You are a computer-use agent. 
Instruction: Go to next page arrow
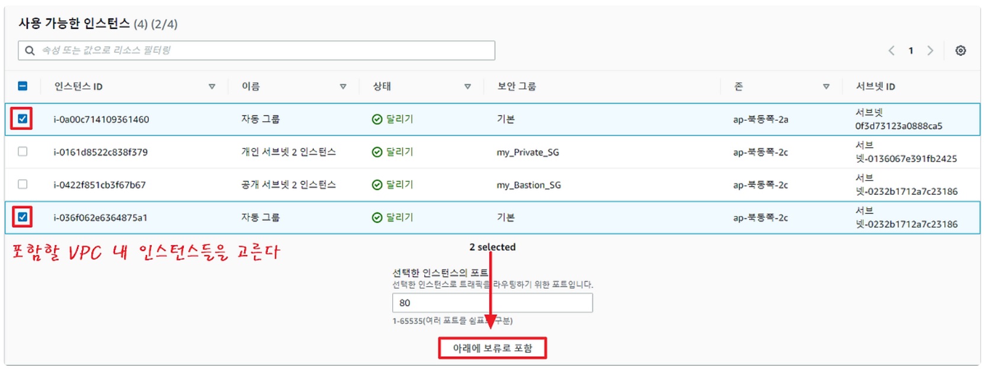click(x=930, y=51)
